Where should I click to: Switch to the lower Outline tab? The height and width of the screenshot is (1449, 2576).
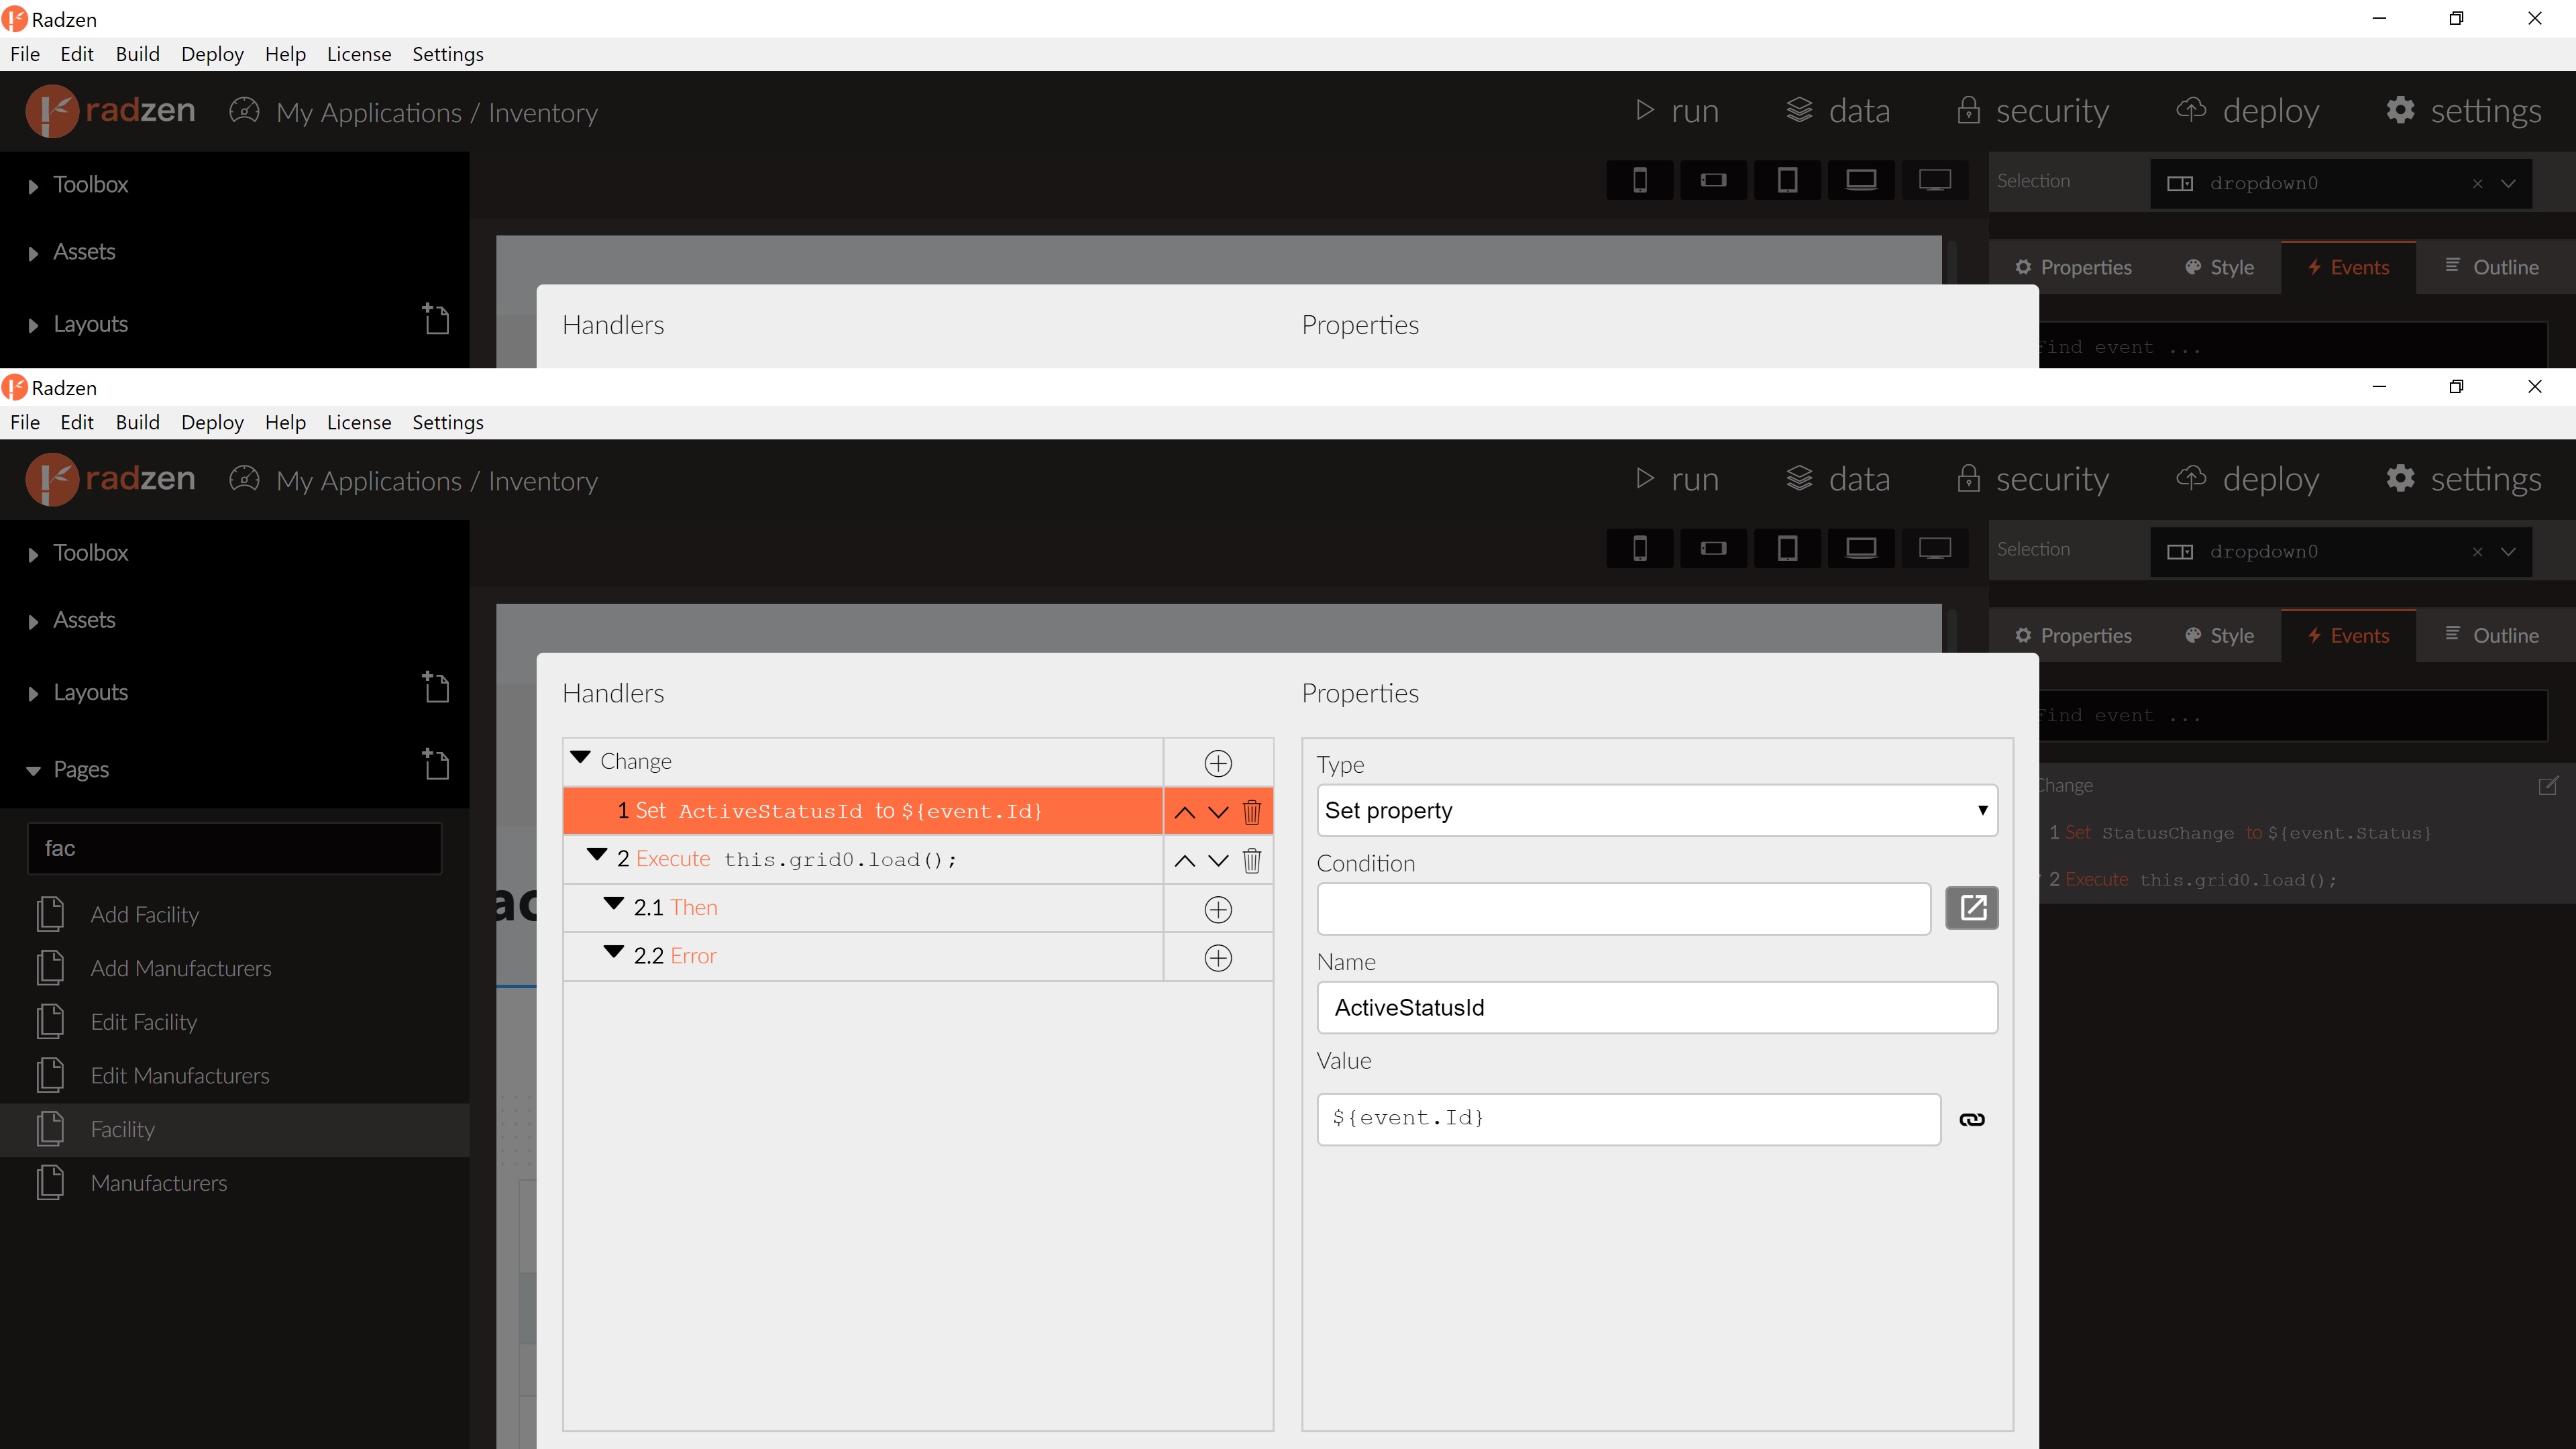[x=2492, y=636]
